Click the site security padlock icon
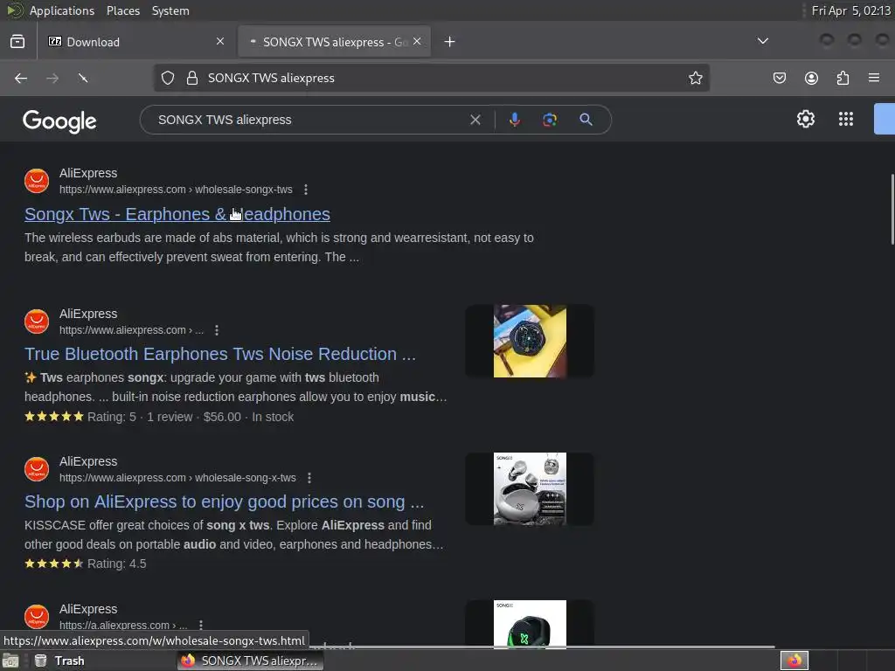 [x=192, y=78]
